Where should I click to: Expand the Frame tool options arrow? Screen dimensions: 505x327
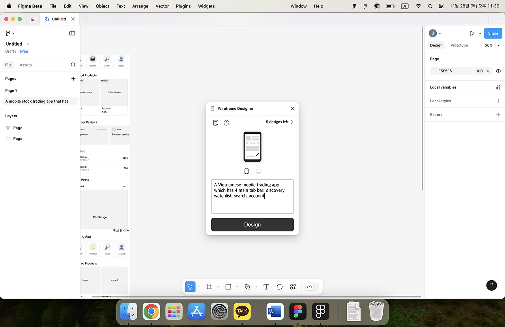tap(217, 287)
